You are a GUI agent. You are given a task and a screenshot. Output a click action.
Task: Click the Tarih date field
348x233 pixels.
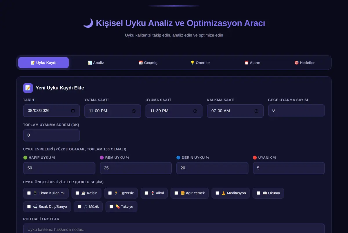[51, 111]
